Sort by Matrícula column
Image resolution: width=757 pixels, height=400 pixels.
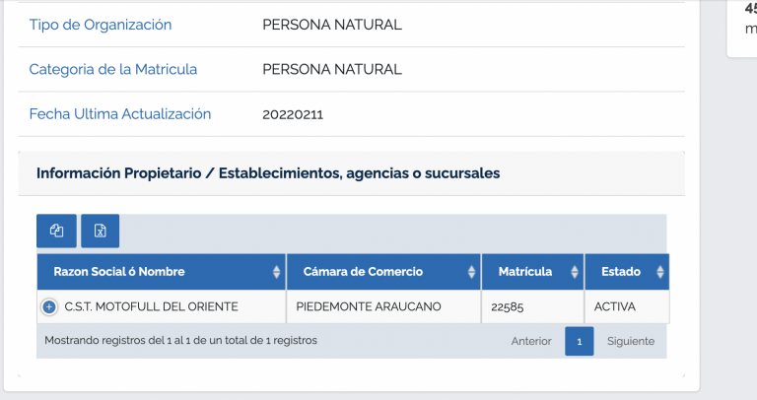pos(532,272)
